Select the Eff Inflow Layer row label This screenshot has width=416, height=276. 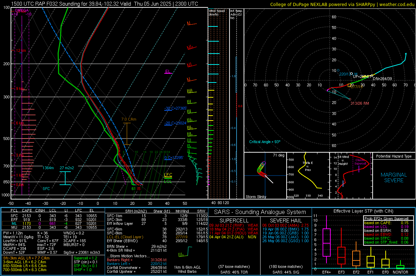pyautogui.click(x=120, y=223)
